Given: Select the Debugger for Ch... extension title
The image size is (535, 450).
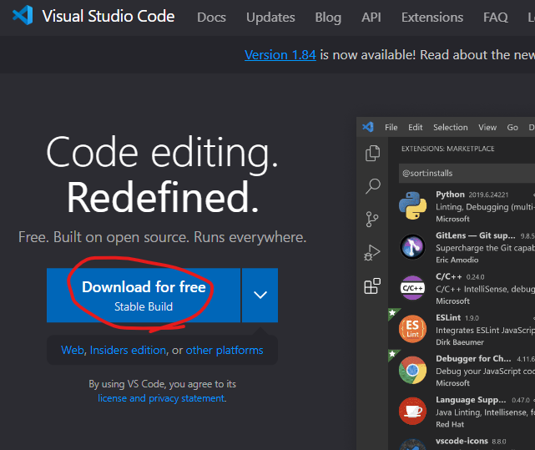Looking at the screenshot, I should 473,358.
